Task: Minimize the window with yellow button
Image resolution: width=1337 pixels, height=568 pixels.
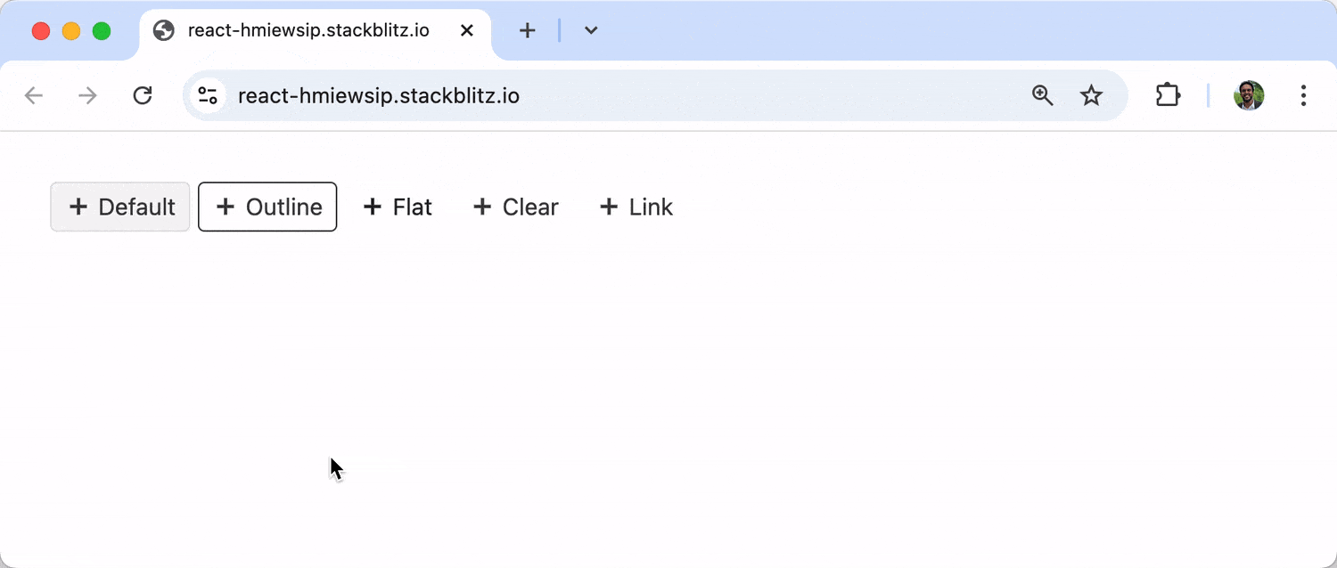Action: coord(71,31)
